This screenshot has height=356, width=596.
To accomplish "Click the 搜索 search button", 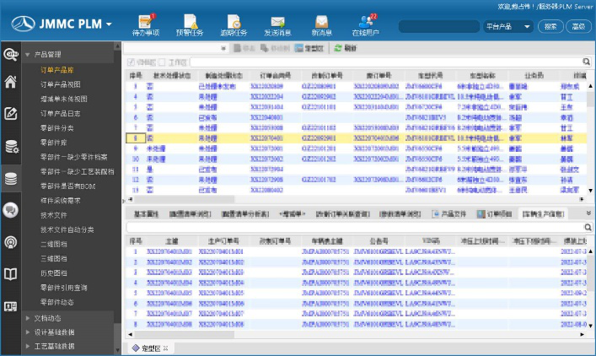I will point(550,26).
